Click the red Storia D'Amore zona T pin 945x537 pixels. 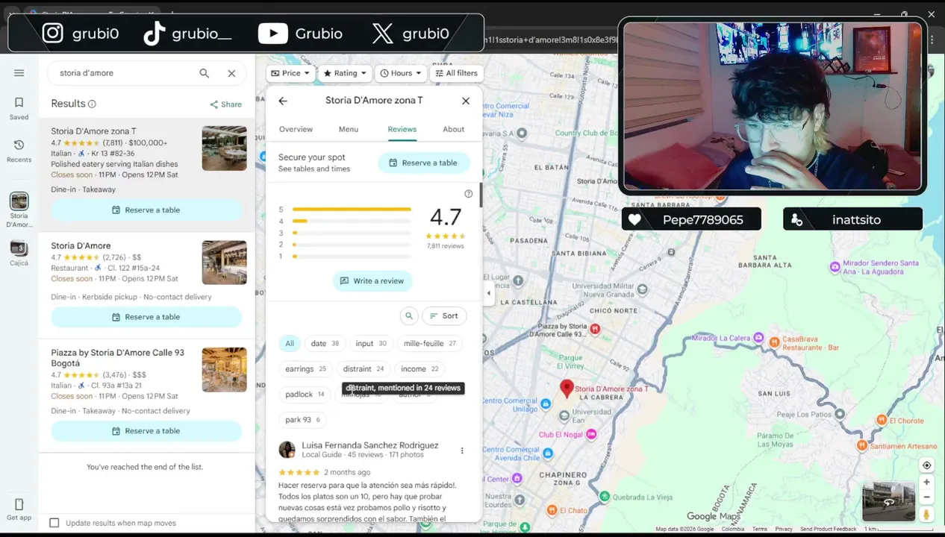[567, 388]
